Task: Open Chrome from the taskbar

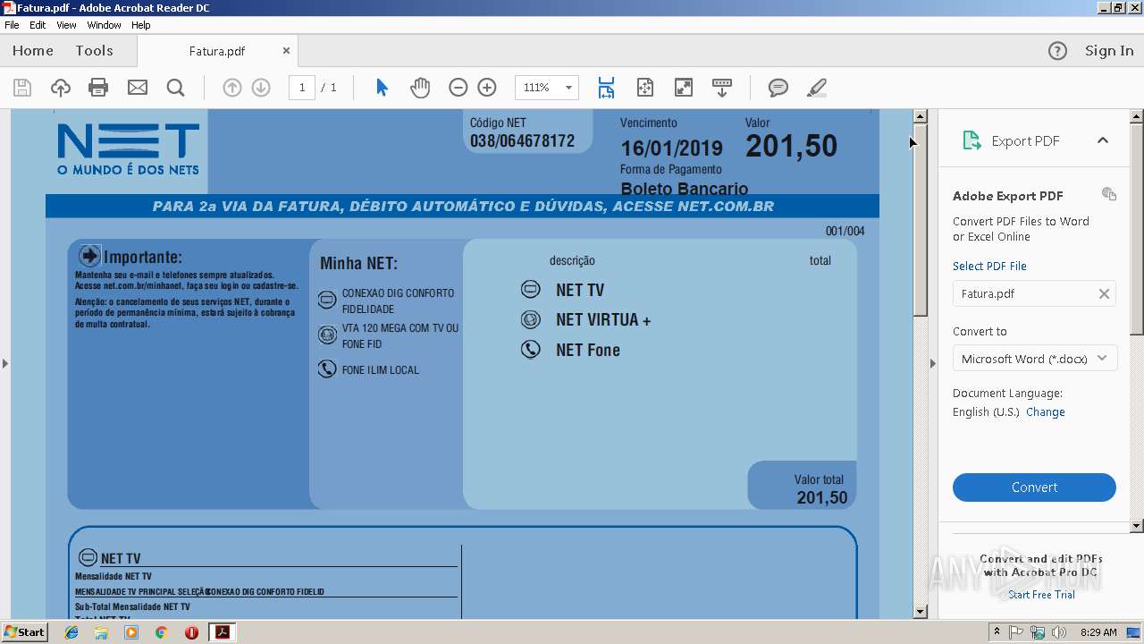Action: [161, 632]
